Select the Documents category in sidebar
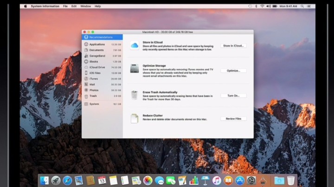Image resolution: width=334 pixels, height=187 pixels. point(102,50)
